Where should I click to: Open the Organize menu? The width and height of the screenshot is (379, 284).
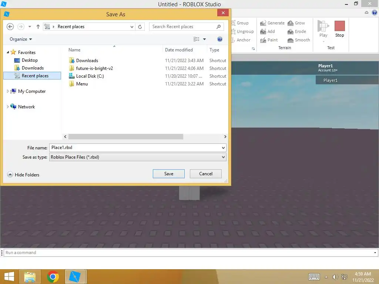21,39
